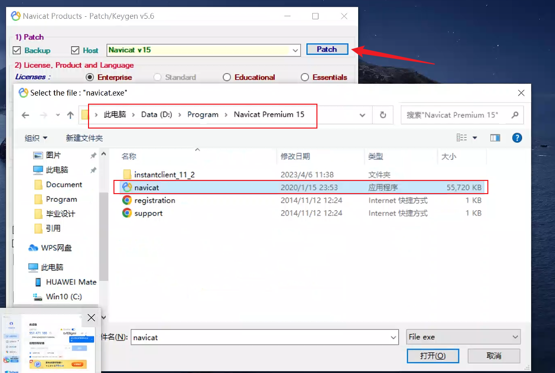The height and width of the screenshot is (373, 555).
Task: Go up one folder level
Action: point(70,115)
